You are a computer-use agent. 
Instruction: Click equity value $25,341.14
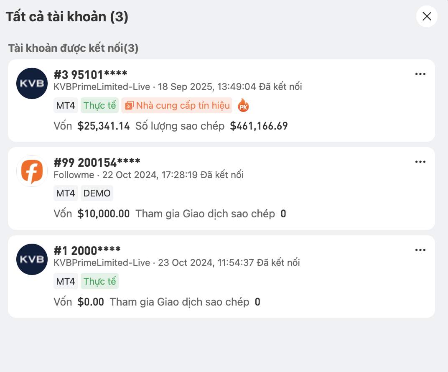(x=104, y=126)
